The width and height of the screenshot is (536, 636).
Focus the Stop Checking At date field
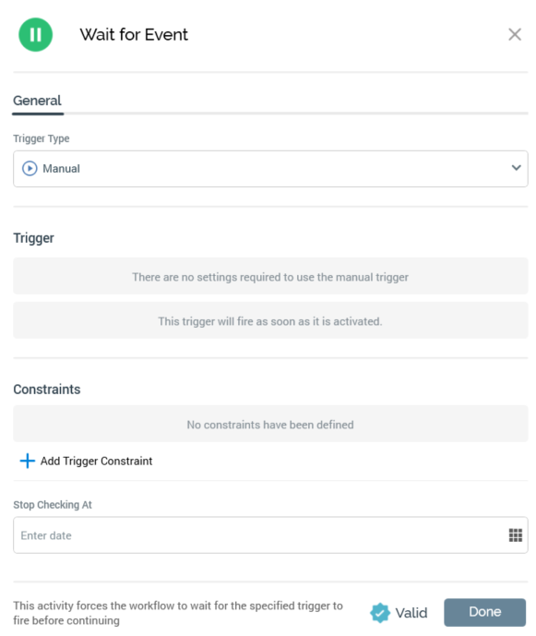coord(270,535)
